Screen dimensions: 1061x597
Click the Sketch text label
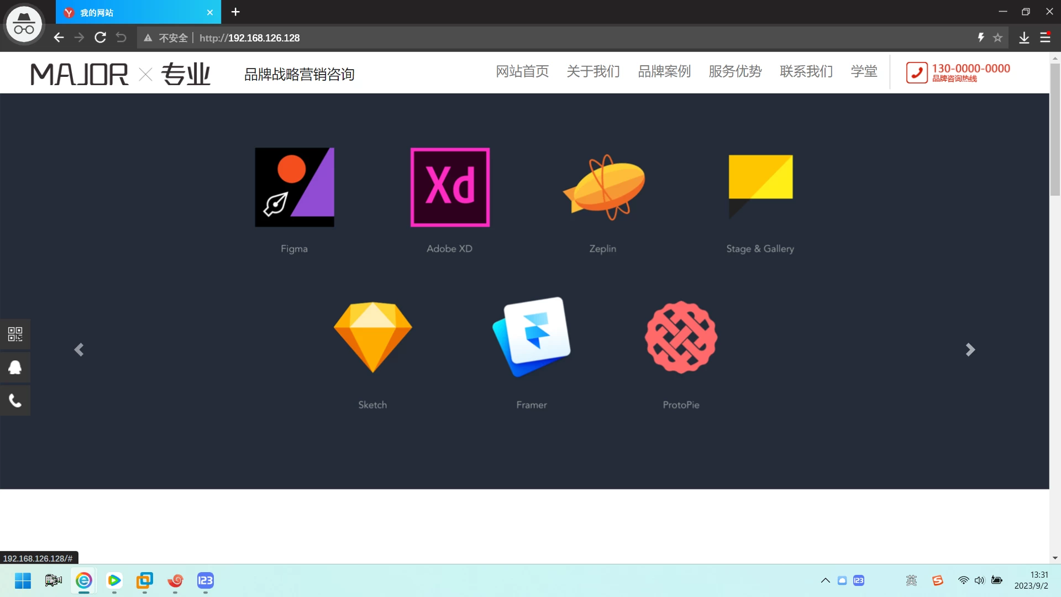coord(372,405)
